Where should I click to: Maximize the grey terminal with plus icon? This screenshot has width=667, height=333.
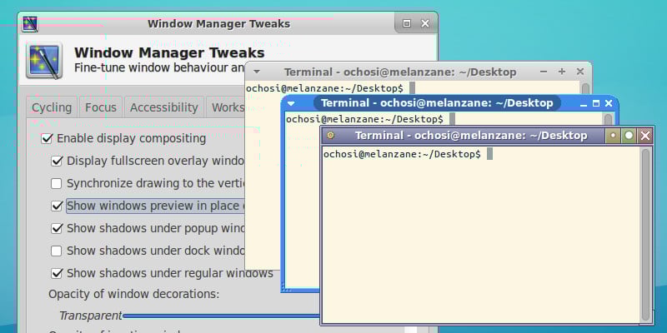tap(561, 72)
